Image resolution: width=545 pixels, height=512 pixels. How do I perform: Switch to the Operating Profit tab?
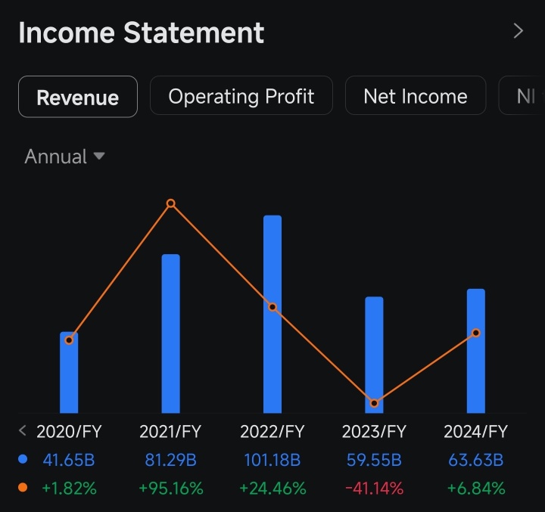click(x=241, y=95)
